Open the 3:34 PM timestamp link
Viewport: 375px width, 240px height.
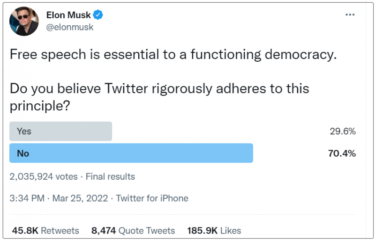[x=27, y=198]
